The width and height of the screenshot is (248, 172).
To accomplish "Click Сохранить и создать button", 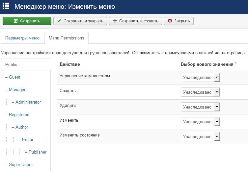I will 135,21.
